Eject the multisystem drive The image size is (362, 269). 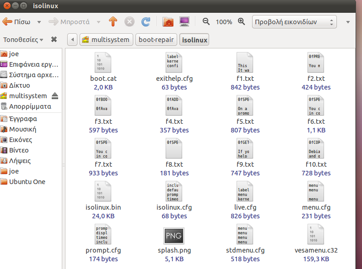tap(55, 96)
